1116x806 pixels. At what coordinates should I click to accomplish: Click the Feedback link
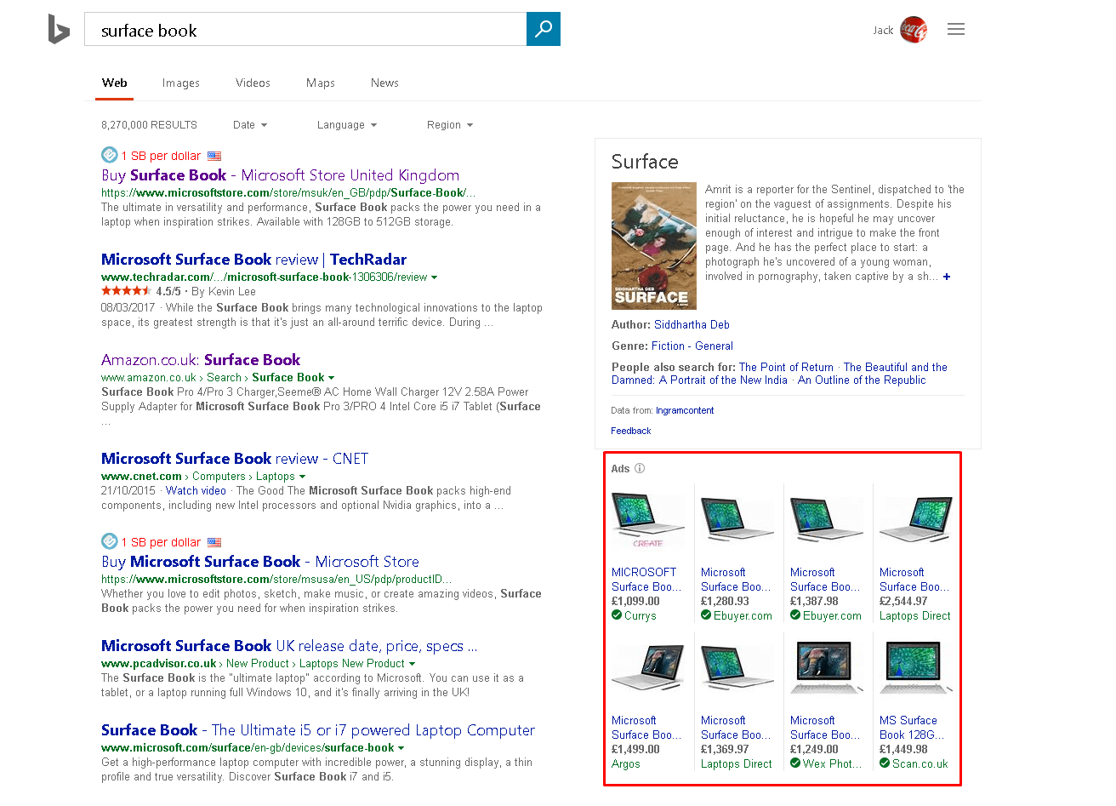click(631, 431)
